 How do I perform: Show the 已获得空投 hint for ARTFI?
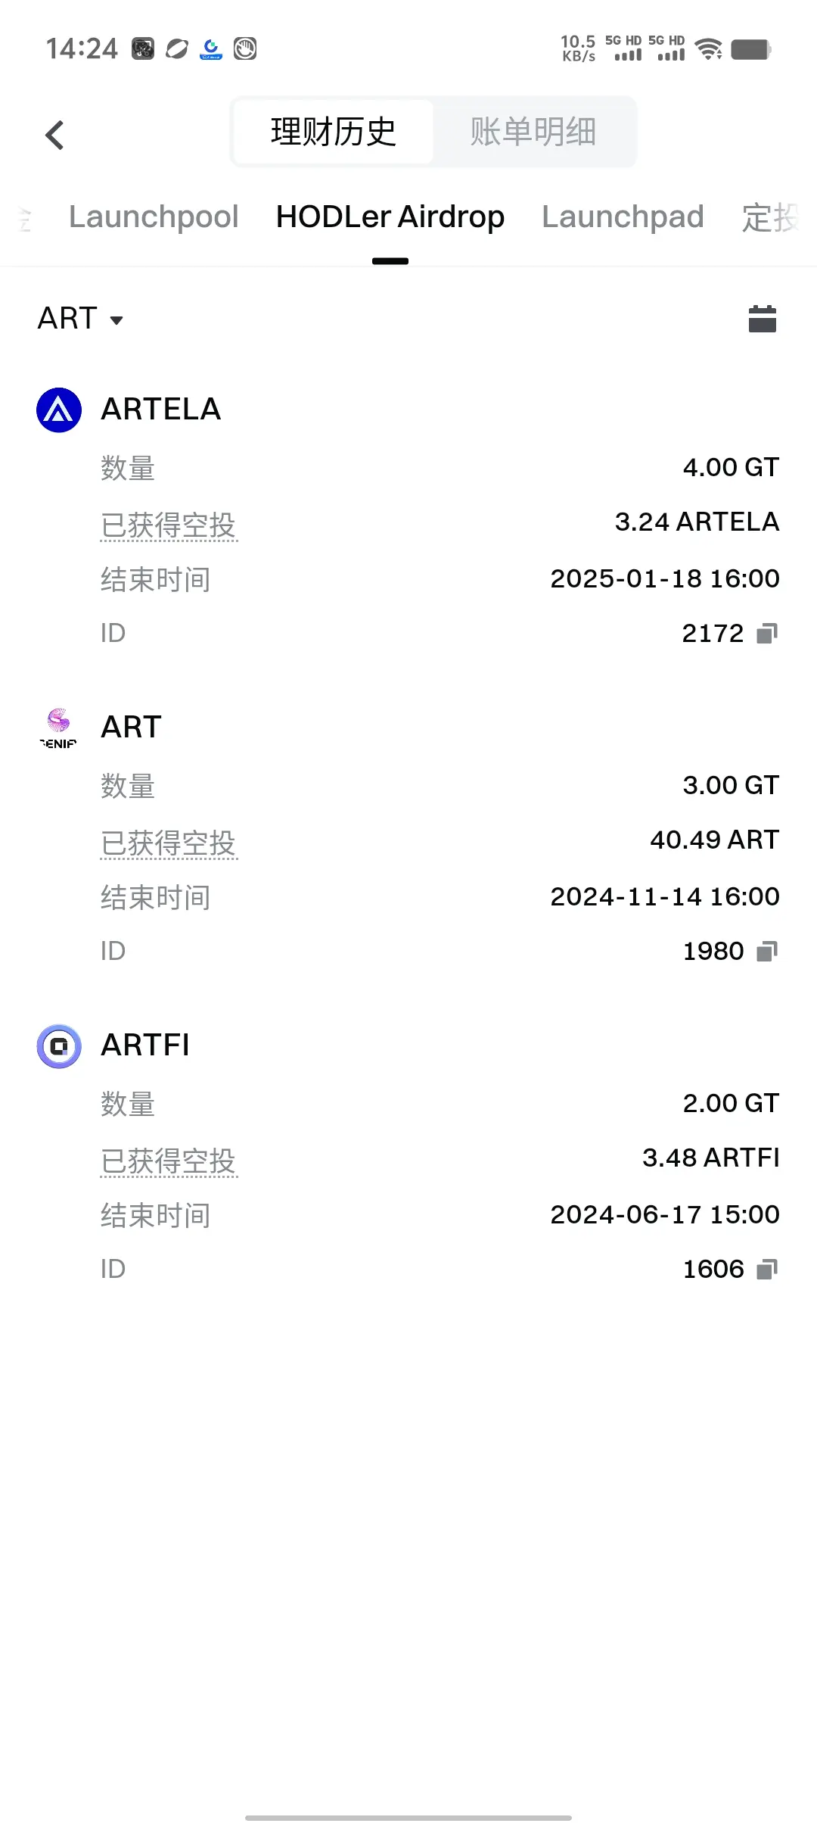pyautogui.click(x=169, y=1161)
